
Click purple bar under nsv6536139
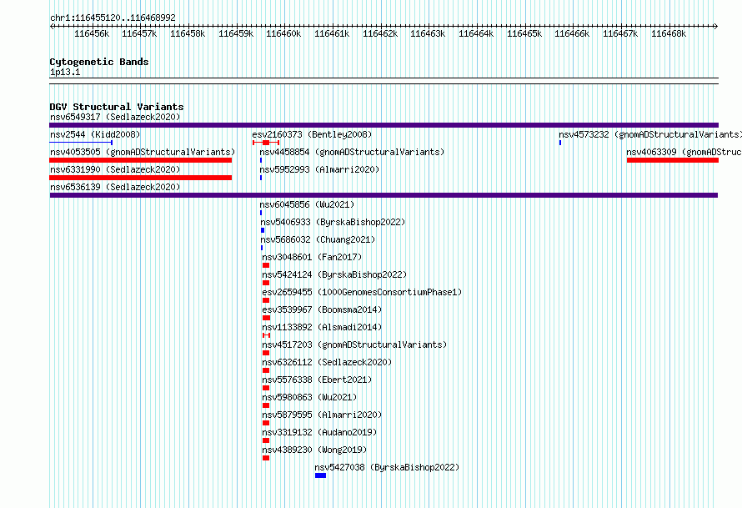[384, 195]
